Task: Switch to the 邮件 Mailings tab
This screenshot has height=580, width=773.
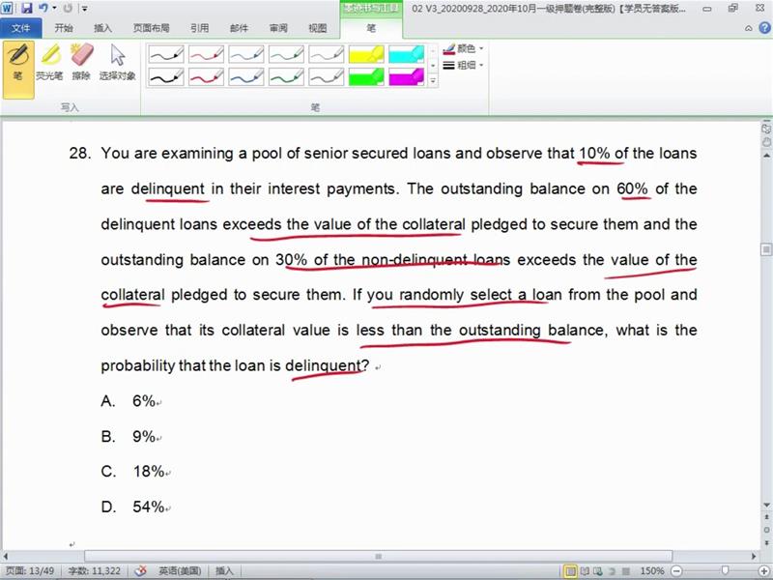Action: click(x=239, y=28)
